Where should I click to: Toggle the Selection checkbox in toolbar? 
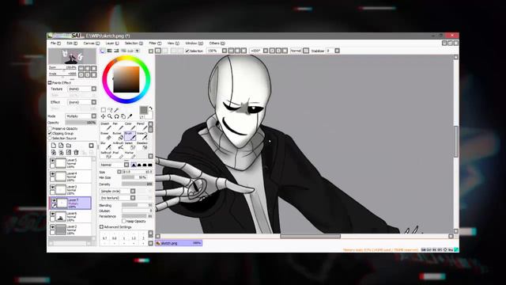coord(187,51)
